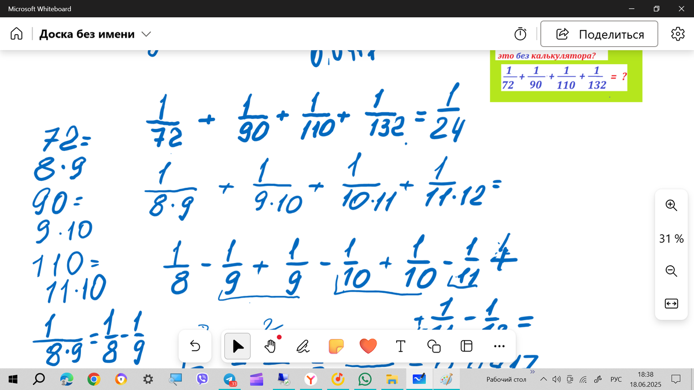This screenshot has width=694, height=390.
Task: Open the notification center
Action: pos(675,379)
